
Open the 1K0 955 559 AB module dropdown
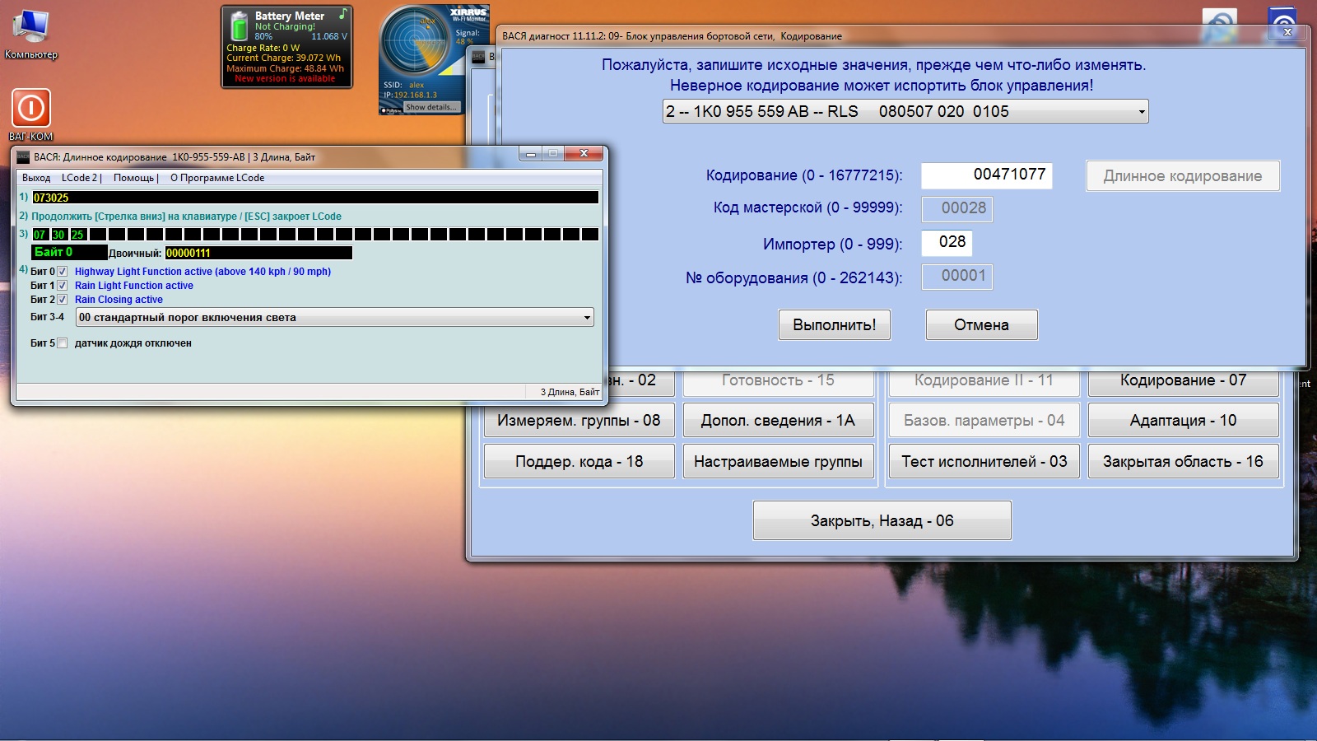[x=1141, y=112]
